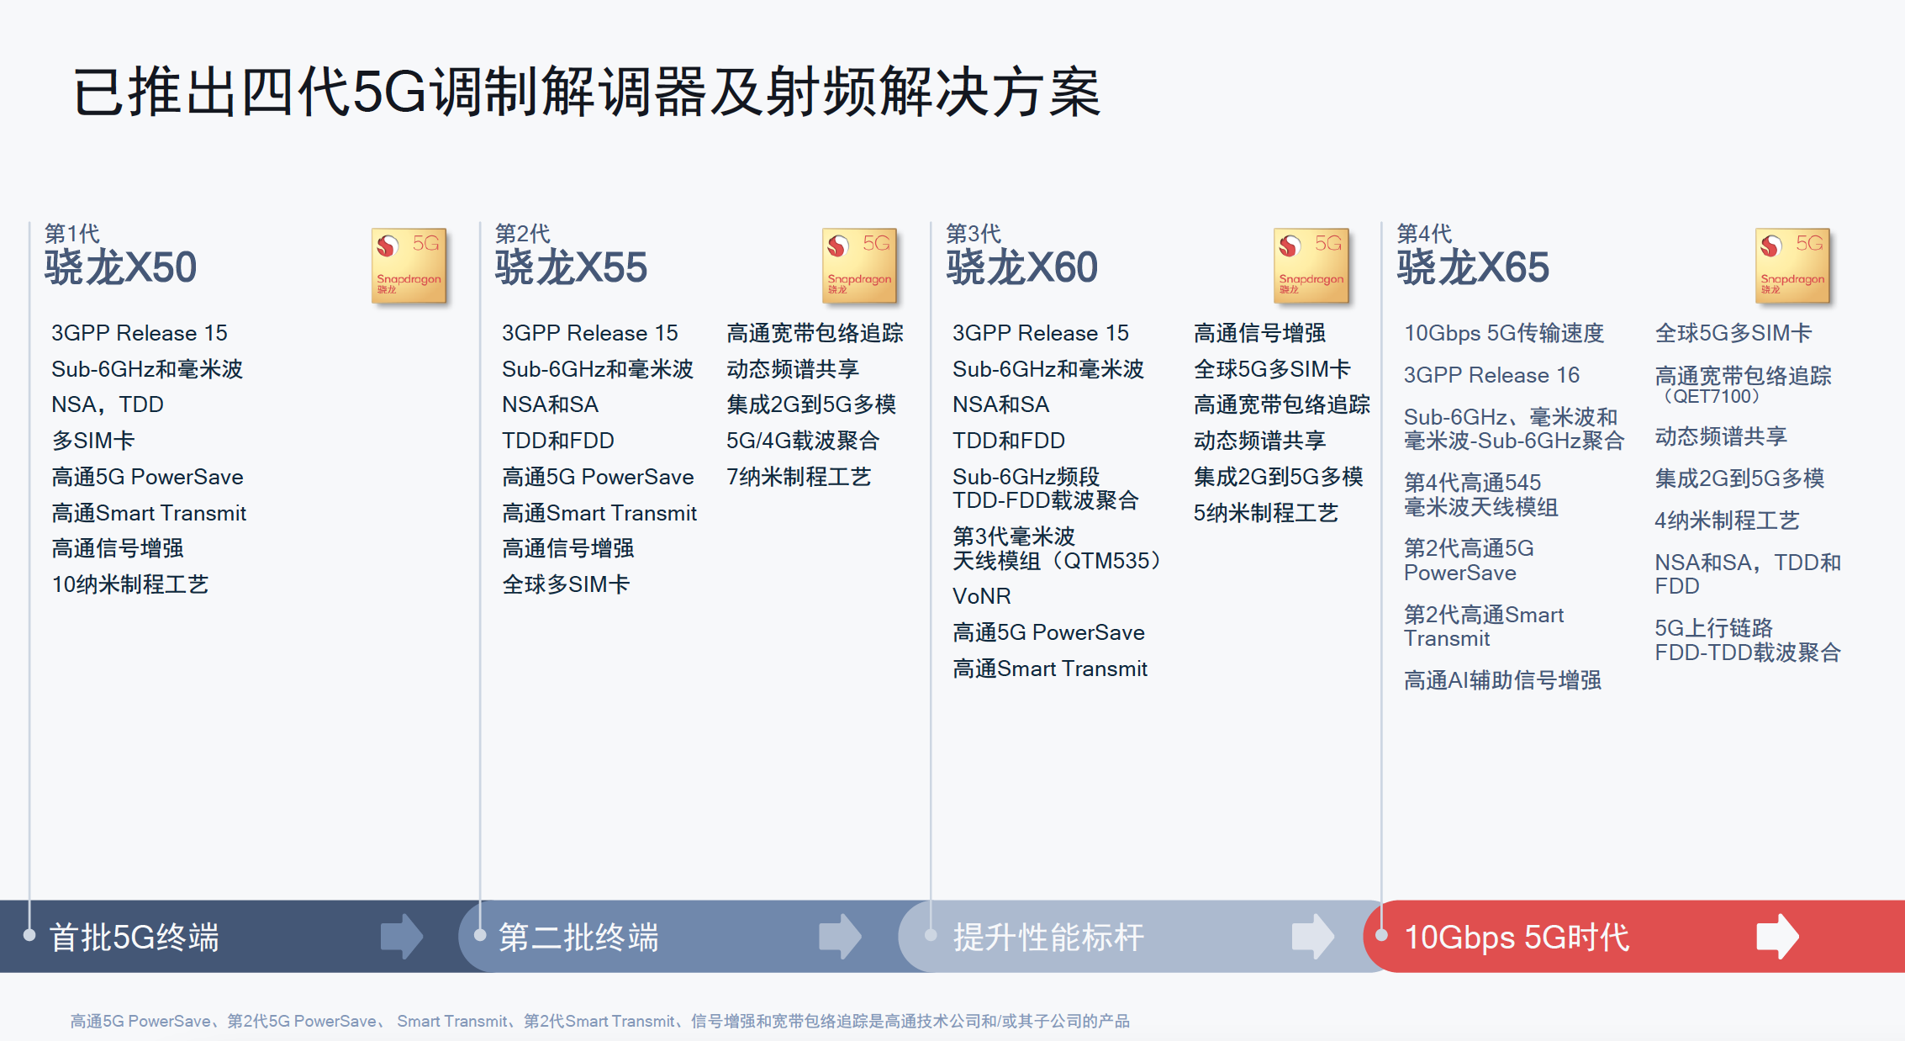Click the timeline dot before 第二批终端
The height and width of the screenshot is (1041, 1905).
coord(480,935)
